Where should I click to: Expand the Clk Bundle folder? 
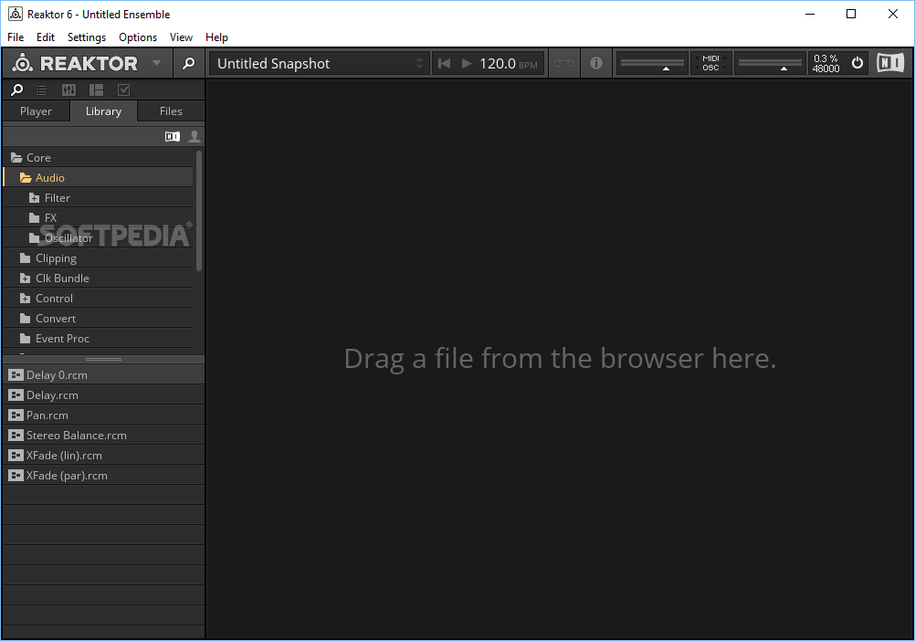[25, 278]
